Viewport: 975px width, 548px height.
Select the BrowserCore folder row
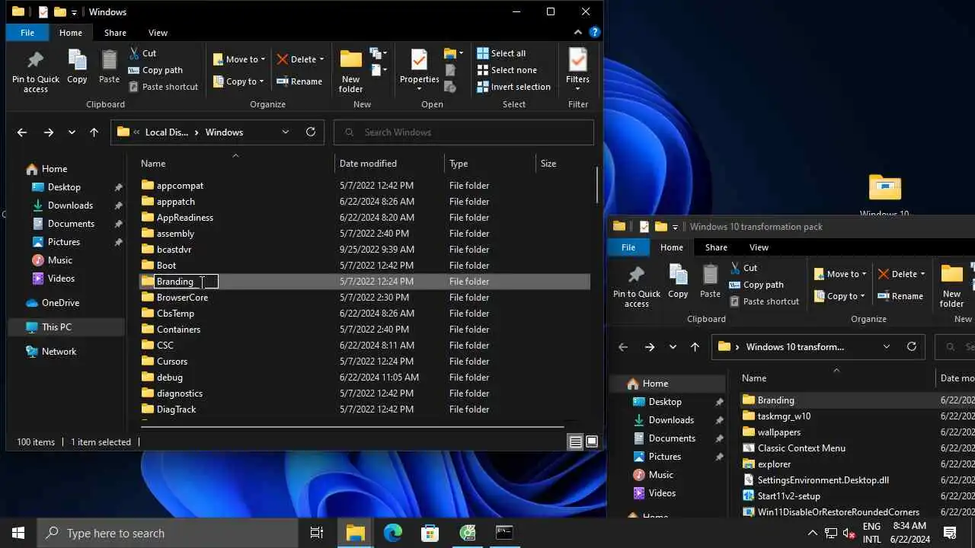365,298
